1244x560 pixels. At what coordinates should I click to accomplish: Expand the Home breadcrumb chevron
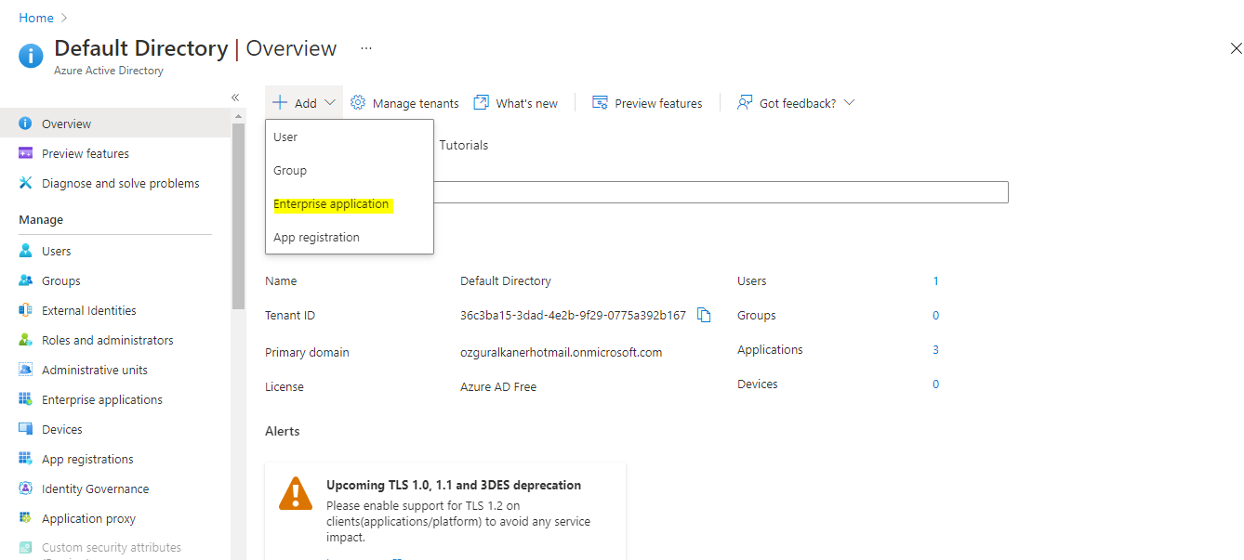pos(64,18)
